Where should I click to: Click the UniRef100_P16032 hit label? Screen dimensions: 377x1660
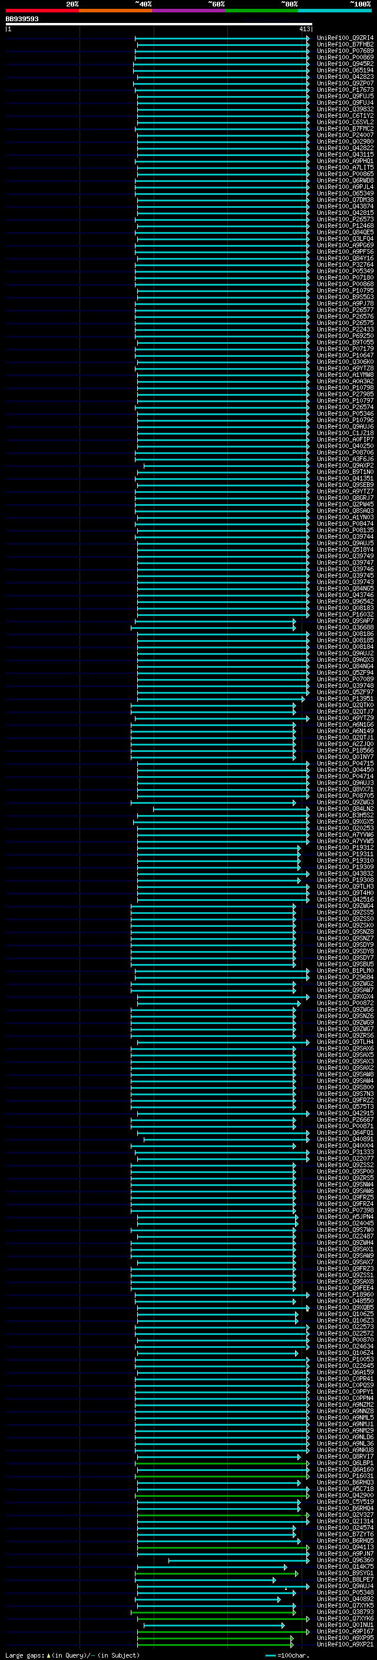coord(345,615)
